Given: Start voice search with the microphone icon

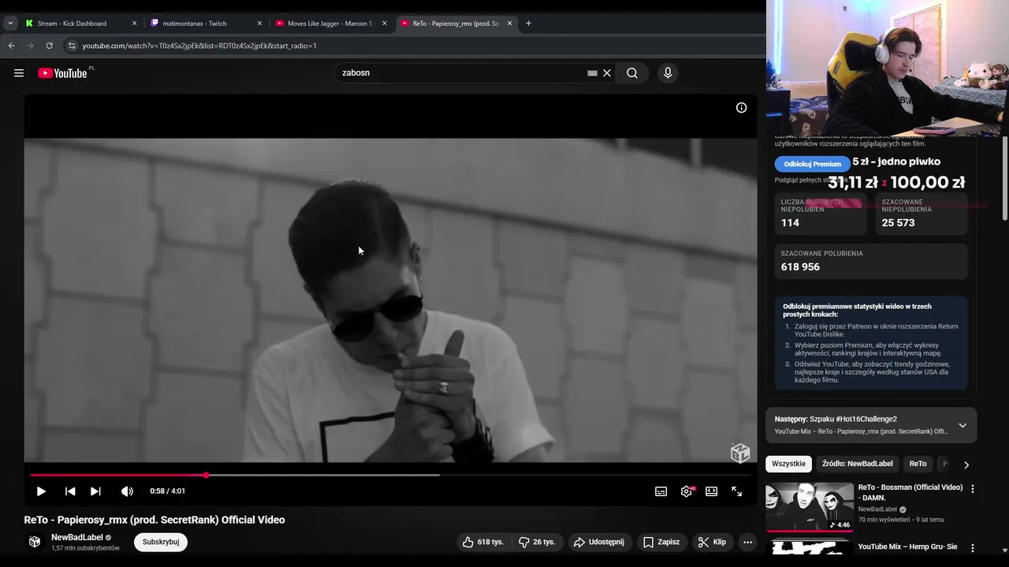Looking at the screenshot, I should pyautogui.click(x=668, y=73).
